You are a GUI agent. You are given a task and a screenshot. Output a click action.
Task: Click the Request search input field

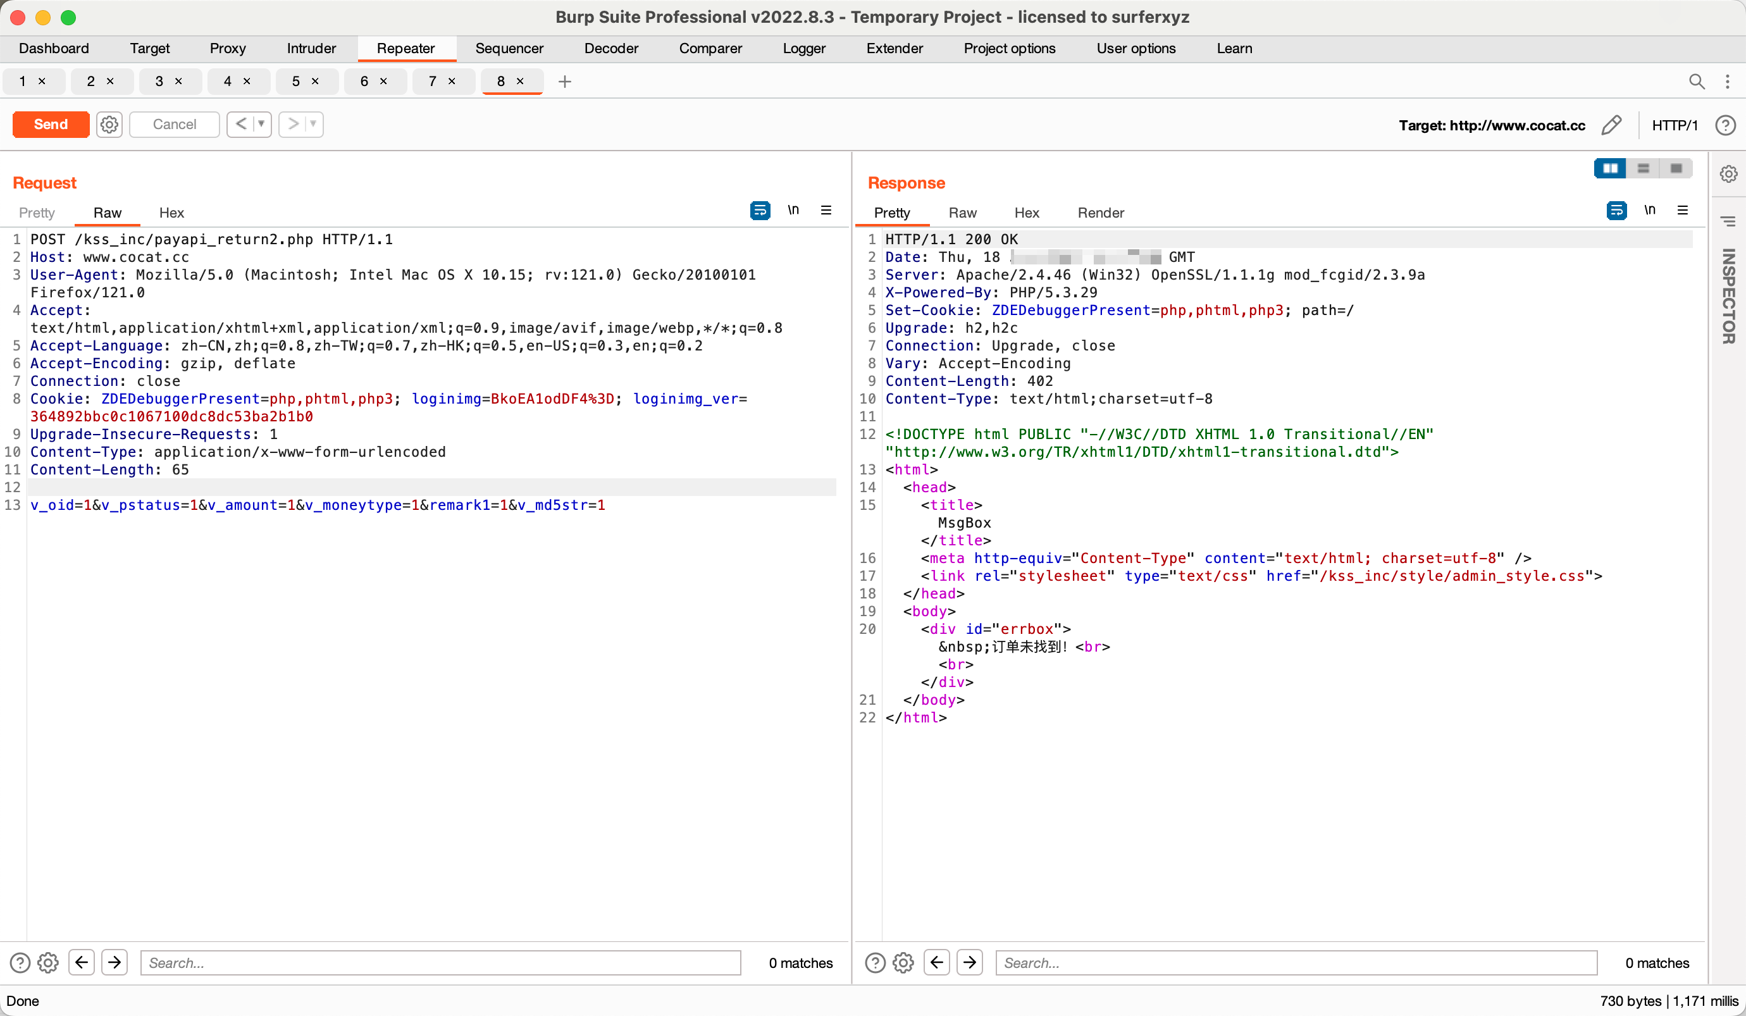pos(441,962)
